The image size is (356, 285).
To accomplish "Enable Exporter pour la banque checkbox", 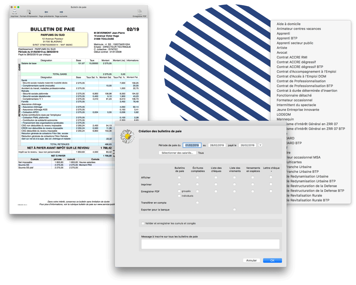I will 234,209.
